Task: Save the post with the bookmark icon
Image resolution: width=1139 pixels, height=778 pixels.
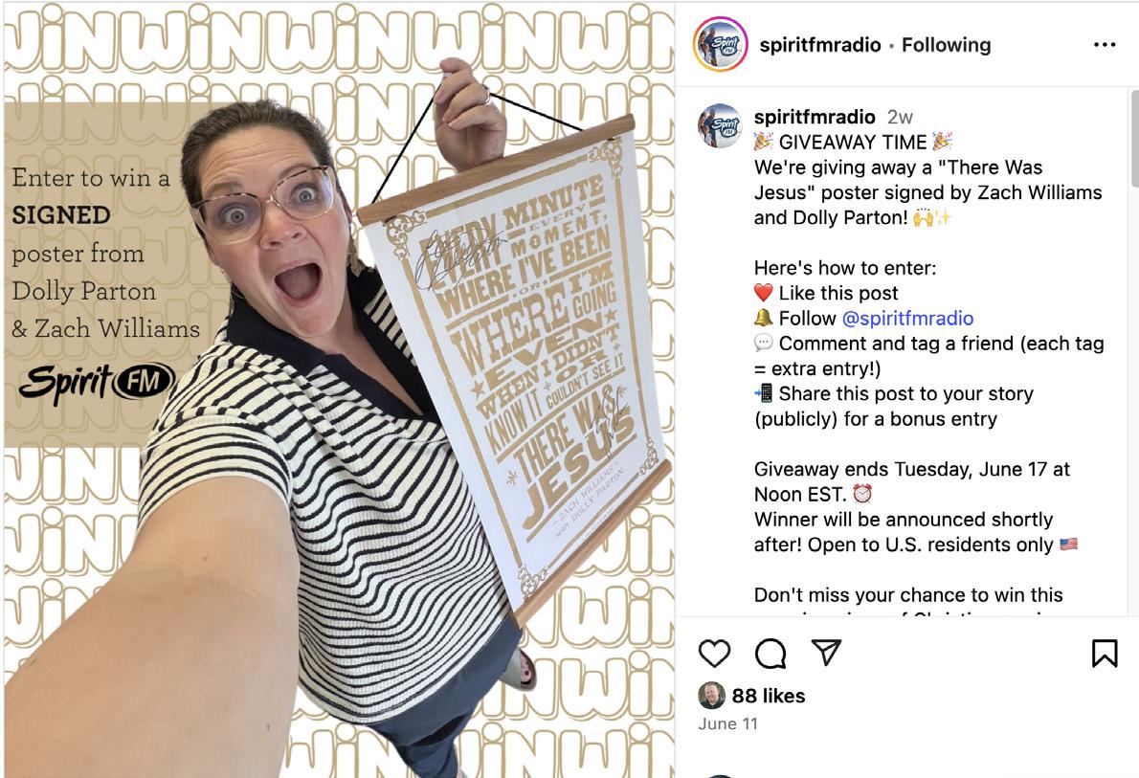Action: (x=1105, y=653)
